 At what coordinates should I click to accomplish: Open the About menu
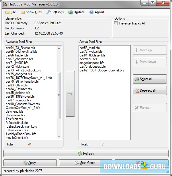click(97, 12)
